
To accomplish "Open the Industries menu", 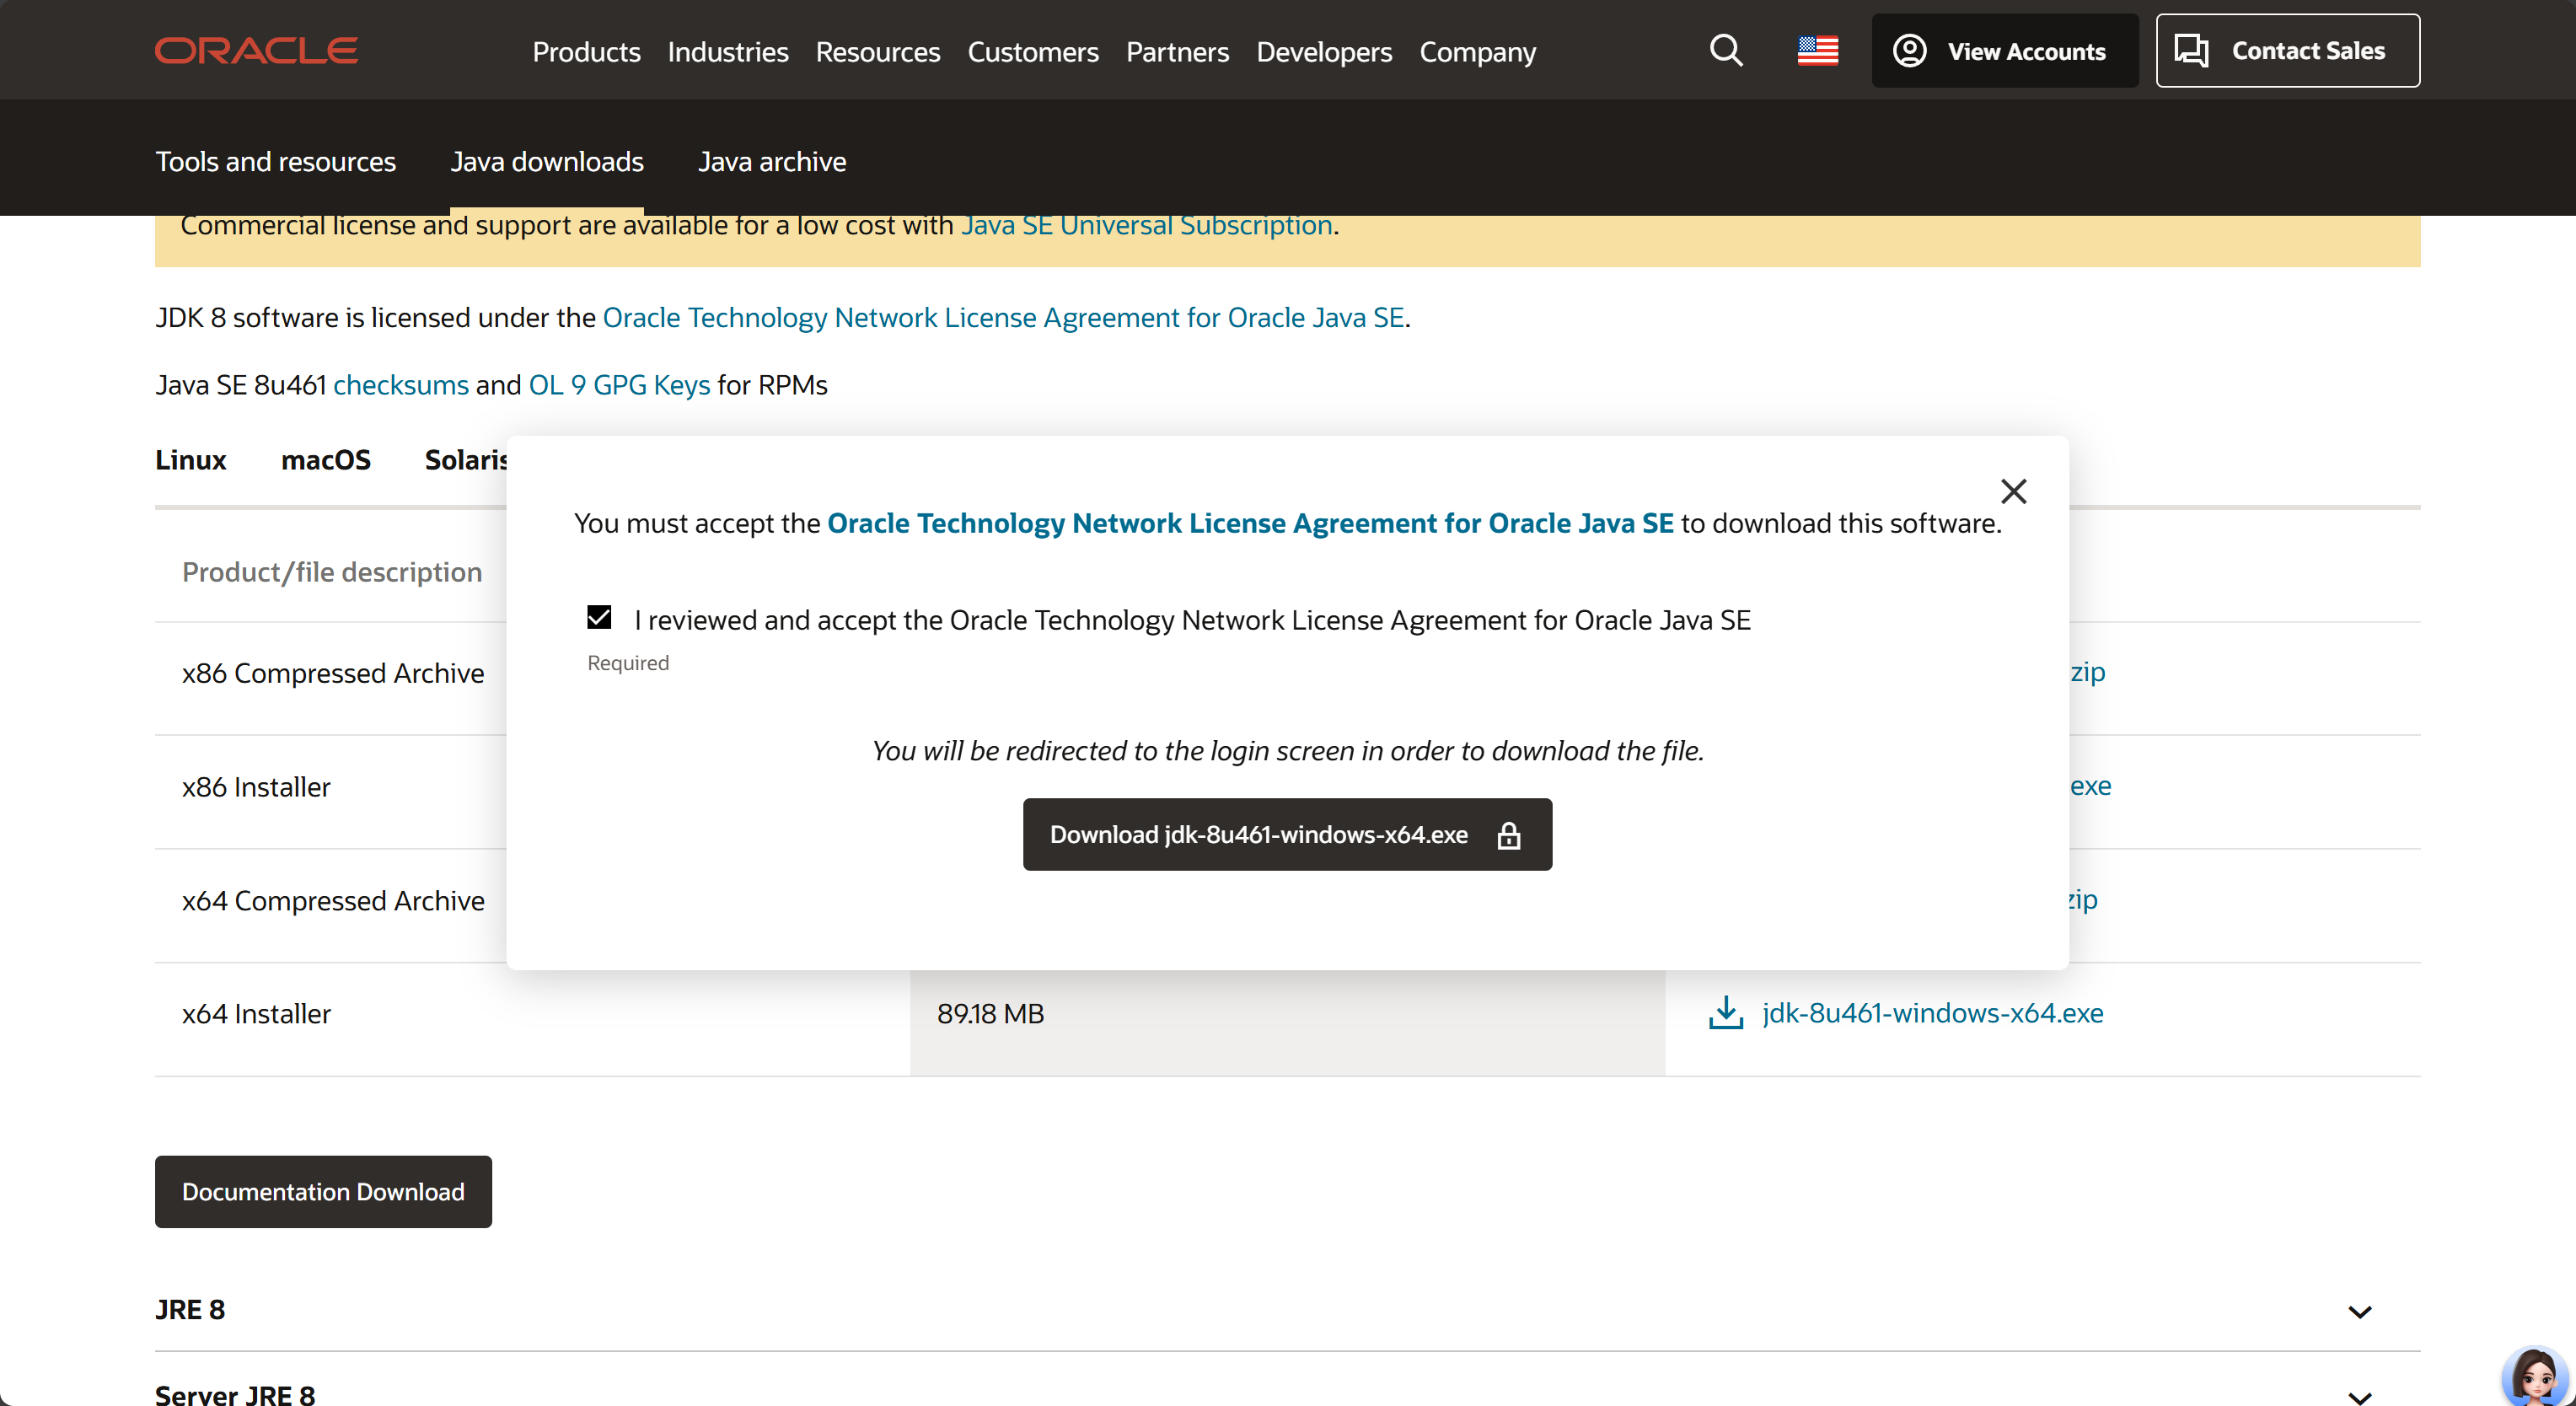I will coord(727,51).
